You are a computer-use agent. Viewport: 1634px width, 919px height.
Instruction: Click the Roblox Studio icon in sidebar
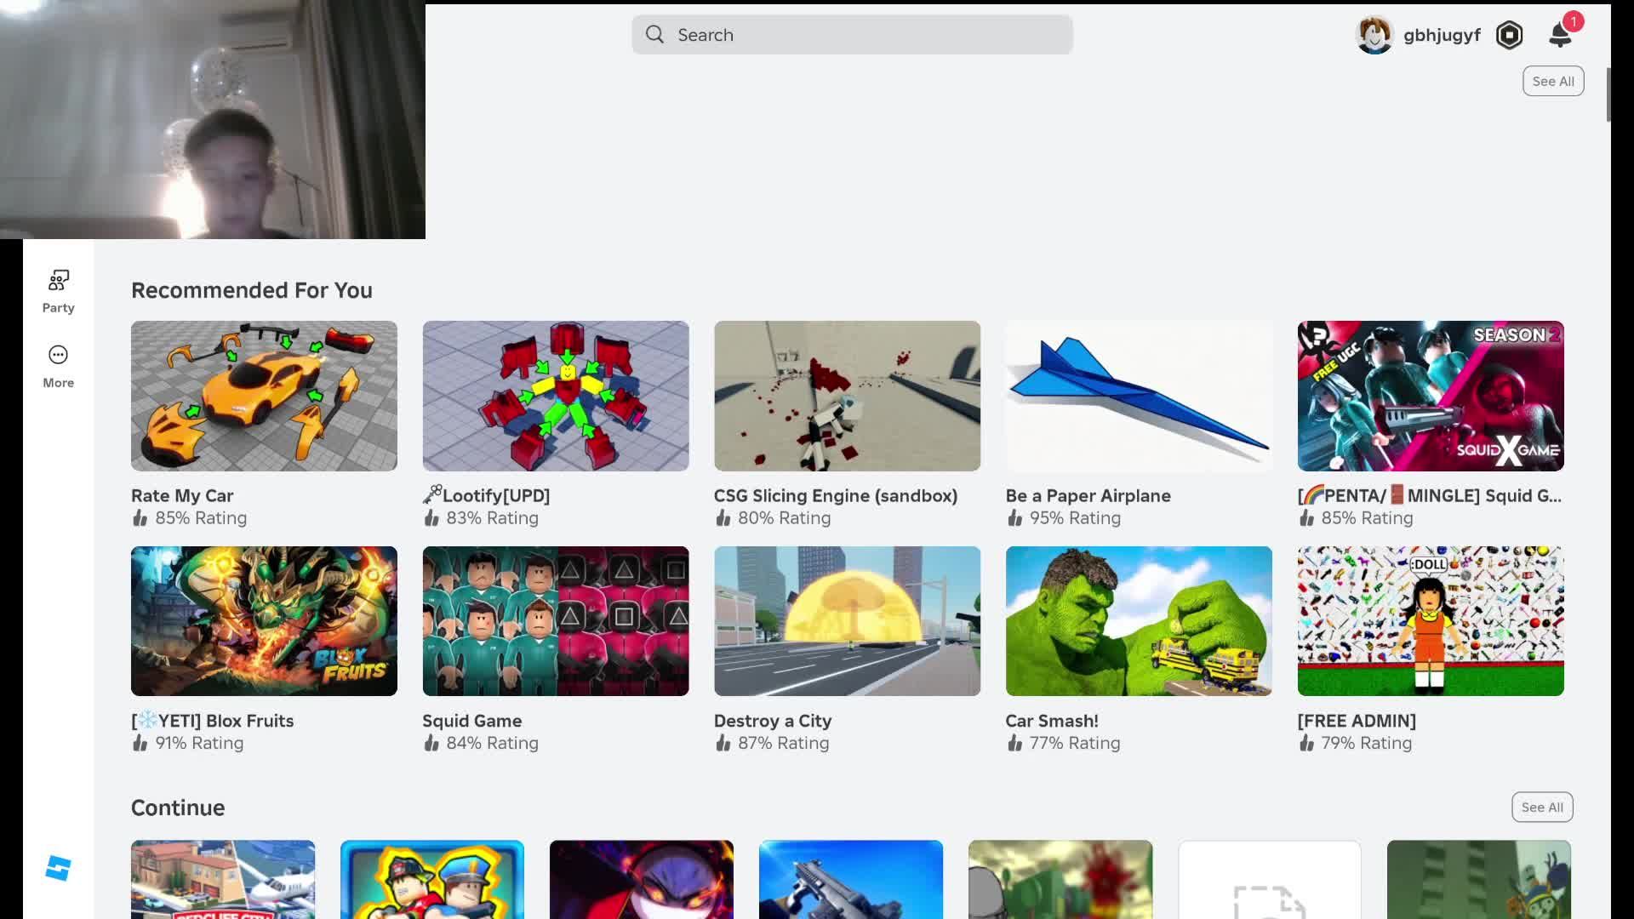click(58, 868)
